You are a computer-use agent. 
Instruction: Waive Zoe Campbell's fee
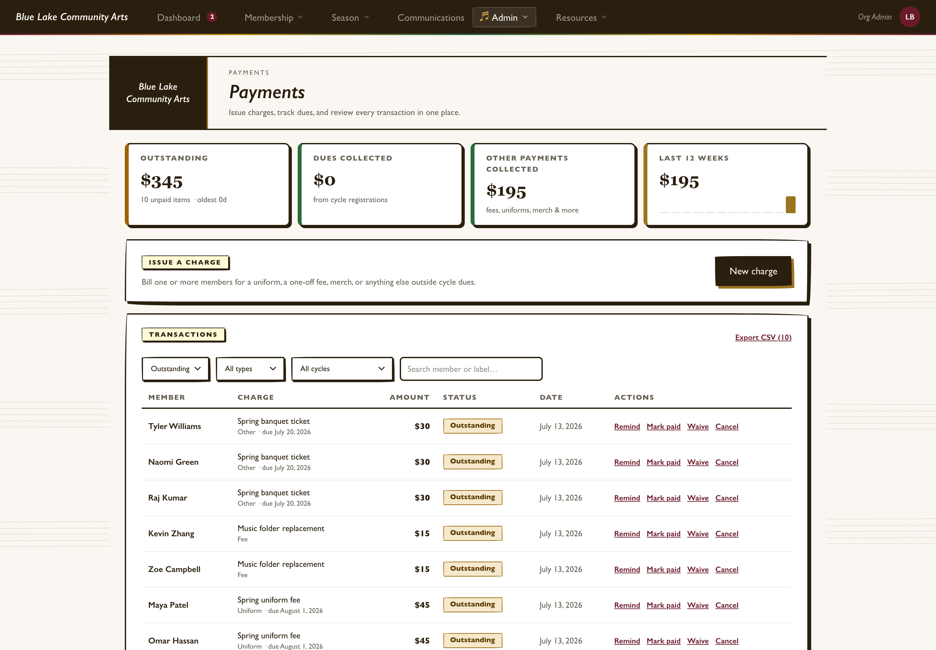(698, 570)
